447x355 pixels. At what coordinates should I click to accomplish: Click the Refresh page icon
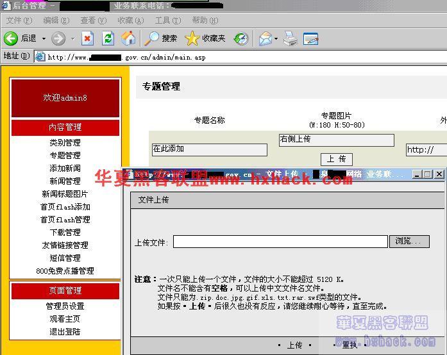[x=108, y=38]
